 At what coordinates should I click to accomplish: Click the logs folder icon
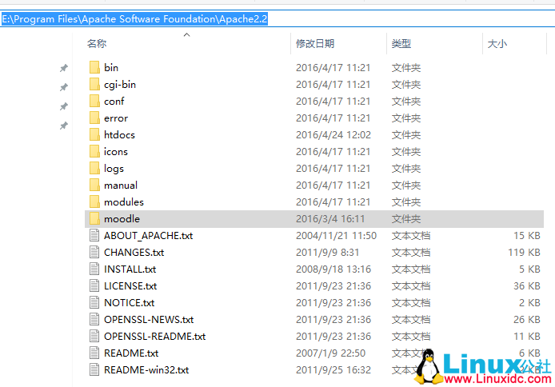(94, 168)
